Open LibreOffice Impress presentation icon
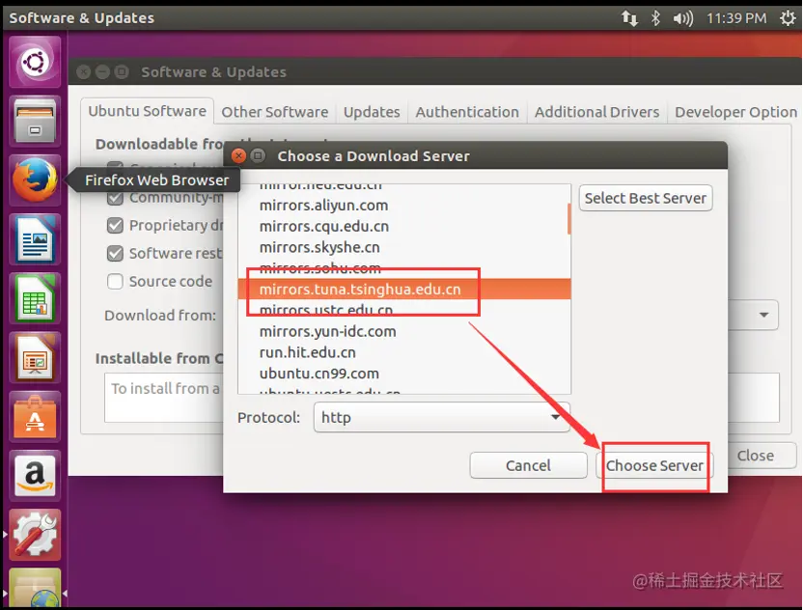 click(35, 357)
